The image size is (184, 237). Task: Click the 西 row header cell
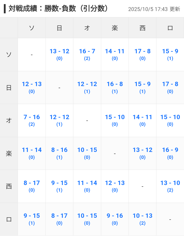pos(9,186)
